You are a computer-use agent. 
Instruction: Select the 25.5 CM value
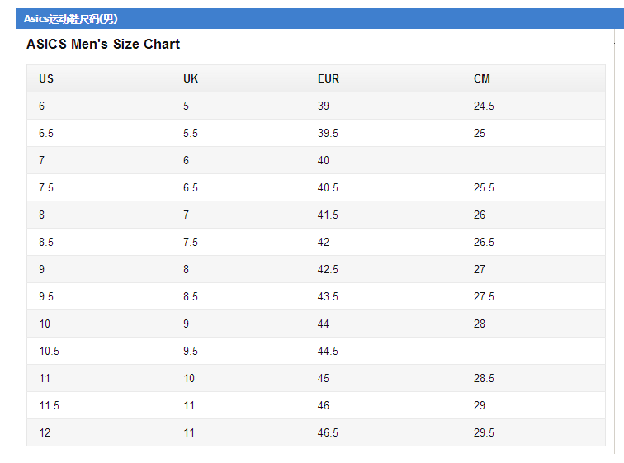pyautogui.click(x=484, y=188)
